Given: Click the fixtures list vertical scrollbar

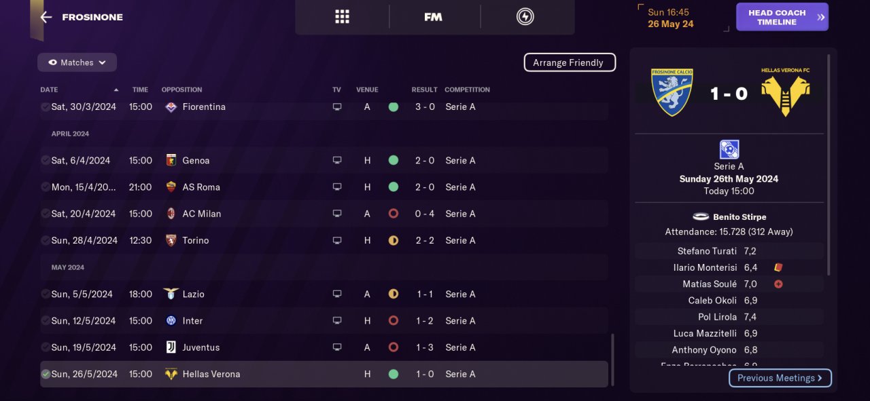Looking at the screenshot, I should (x=612, y=360).
